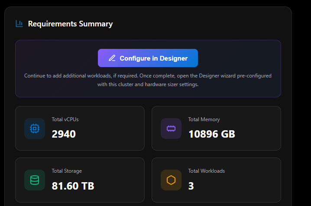The height and width of the screenshot is (206, 311).
Task: Click the workloads count value 3
Action: (191, 186)
